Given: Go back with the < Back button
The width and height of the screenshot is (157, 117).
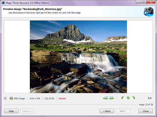Looking at the screenshot, I should (x=107, y=111).
